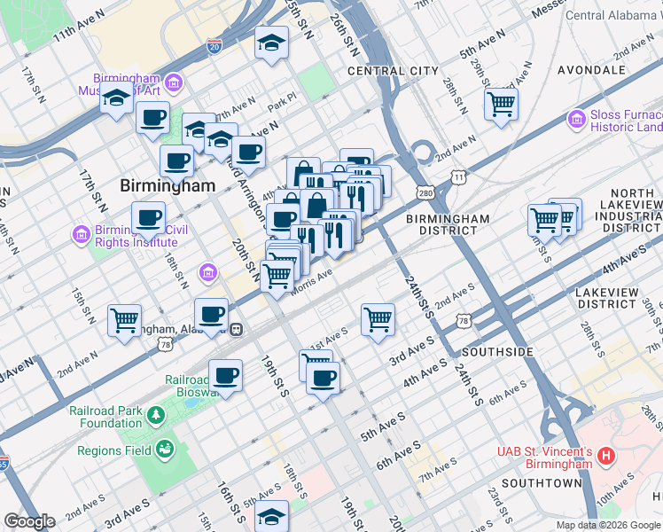
Task: Click the Park Pl street label
Action: point(282,102)
